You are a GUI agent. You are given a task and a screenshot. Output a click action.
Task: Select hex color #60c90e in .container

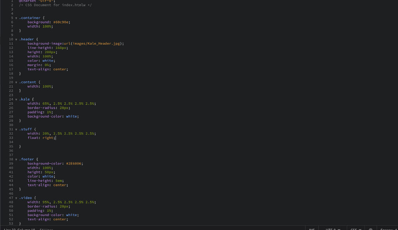61,22
